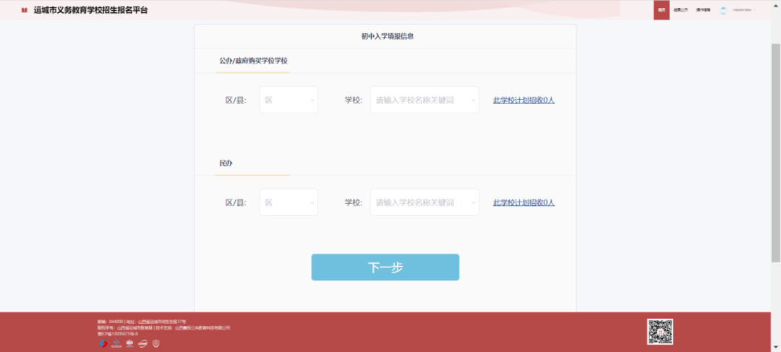Click the vertical page scrollbar thumb

point(775,152)
